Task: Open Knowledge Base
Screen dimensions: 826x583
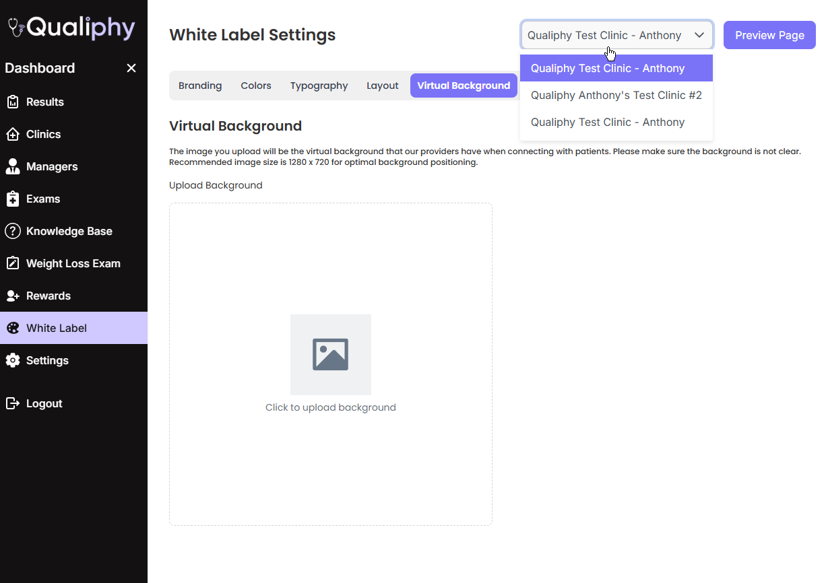Action: tap(73, 231)
